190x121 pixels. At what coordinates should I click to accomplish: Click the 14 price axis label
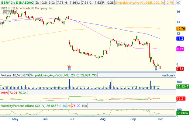coord(178,22)
